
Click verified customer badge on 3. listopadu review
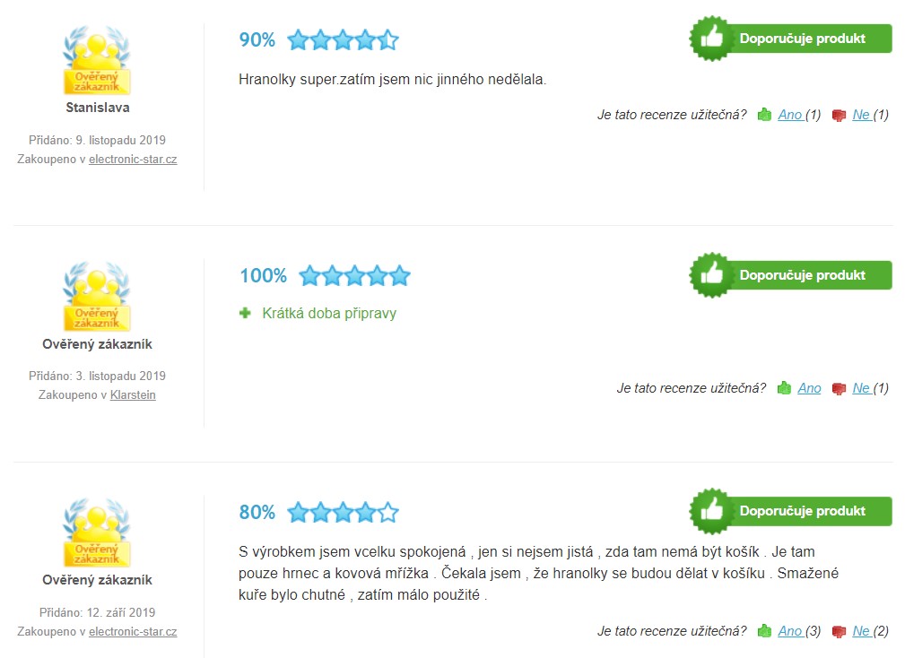pyautogui.click(x=97, y=298)
